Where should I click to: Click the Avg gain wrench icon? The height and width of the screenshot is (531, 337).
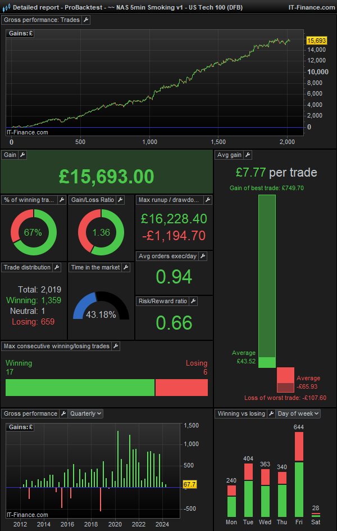248,155
